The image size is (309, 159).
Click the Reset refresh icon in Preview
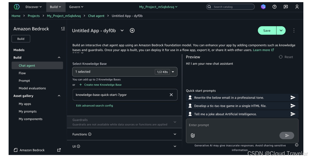(x=281, y=57)
